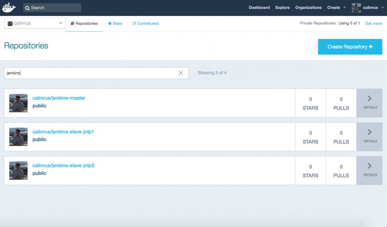Click 'public' label under jenkins-slave-jnlp2
387x227 pixels.
(39, 174)
